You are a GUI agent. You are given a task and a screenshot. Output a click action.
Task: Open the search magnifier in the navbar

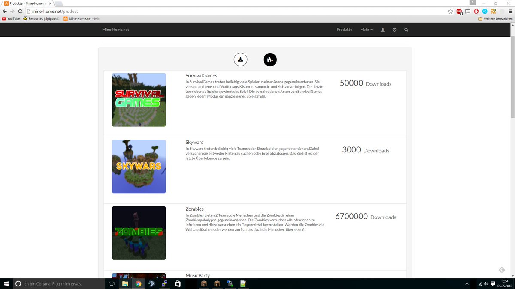[x=406, y=30]
